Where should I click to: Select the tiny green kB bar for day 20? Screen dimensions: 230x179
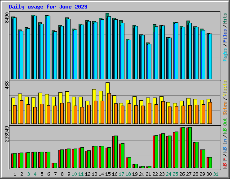coord(143,167)
